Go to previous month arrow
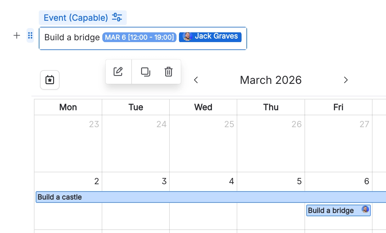 coord(196,80)
